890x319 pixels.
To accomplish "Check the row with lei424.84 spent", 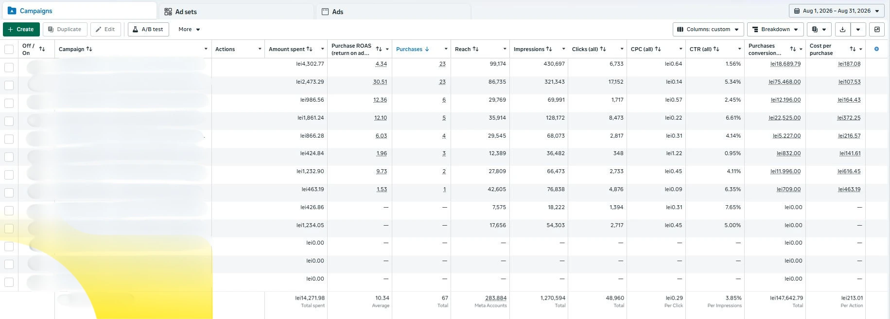I will [9, 157].
